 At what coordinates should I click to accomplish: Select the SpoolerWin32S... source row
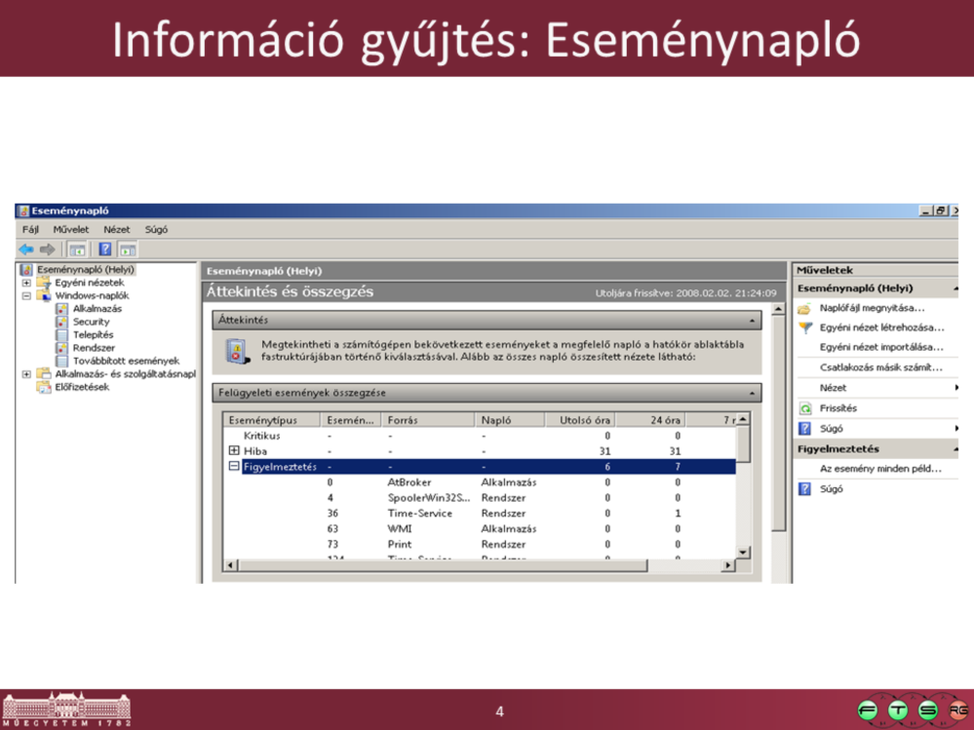click(x=480, y=498)
